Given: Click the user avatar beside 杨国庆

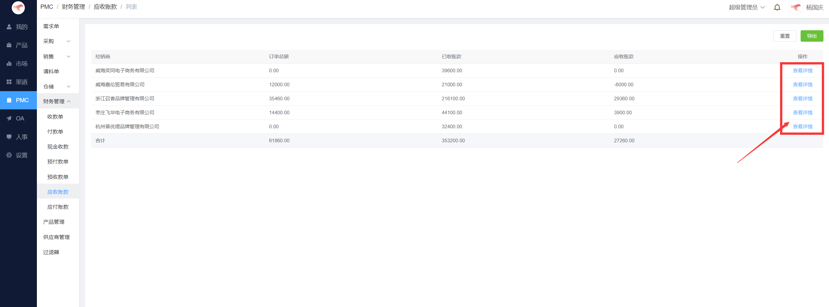Looking at the screenshot, I should coord(796,7).
